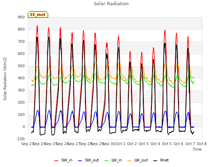
Task: Click the 700 y-axis tick label
Action: point(21,42)
